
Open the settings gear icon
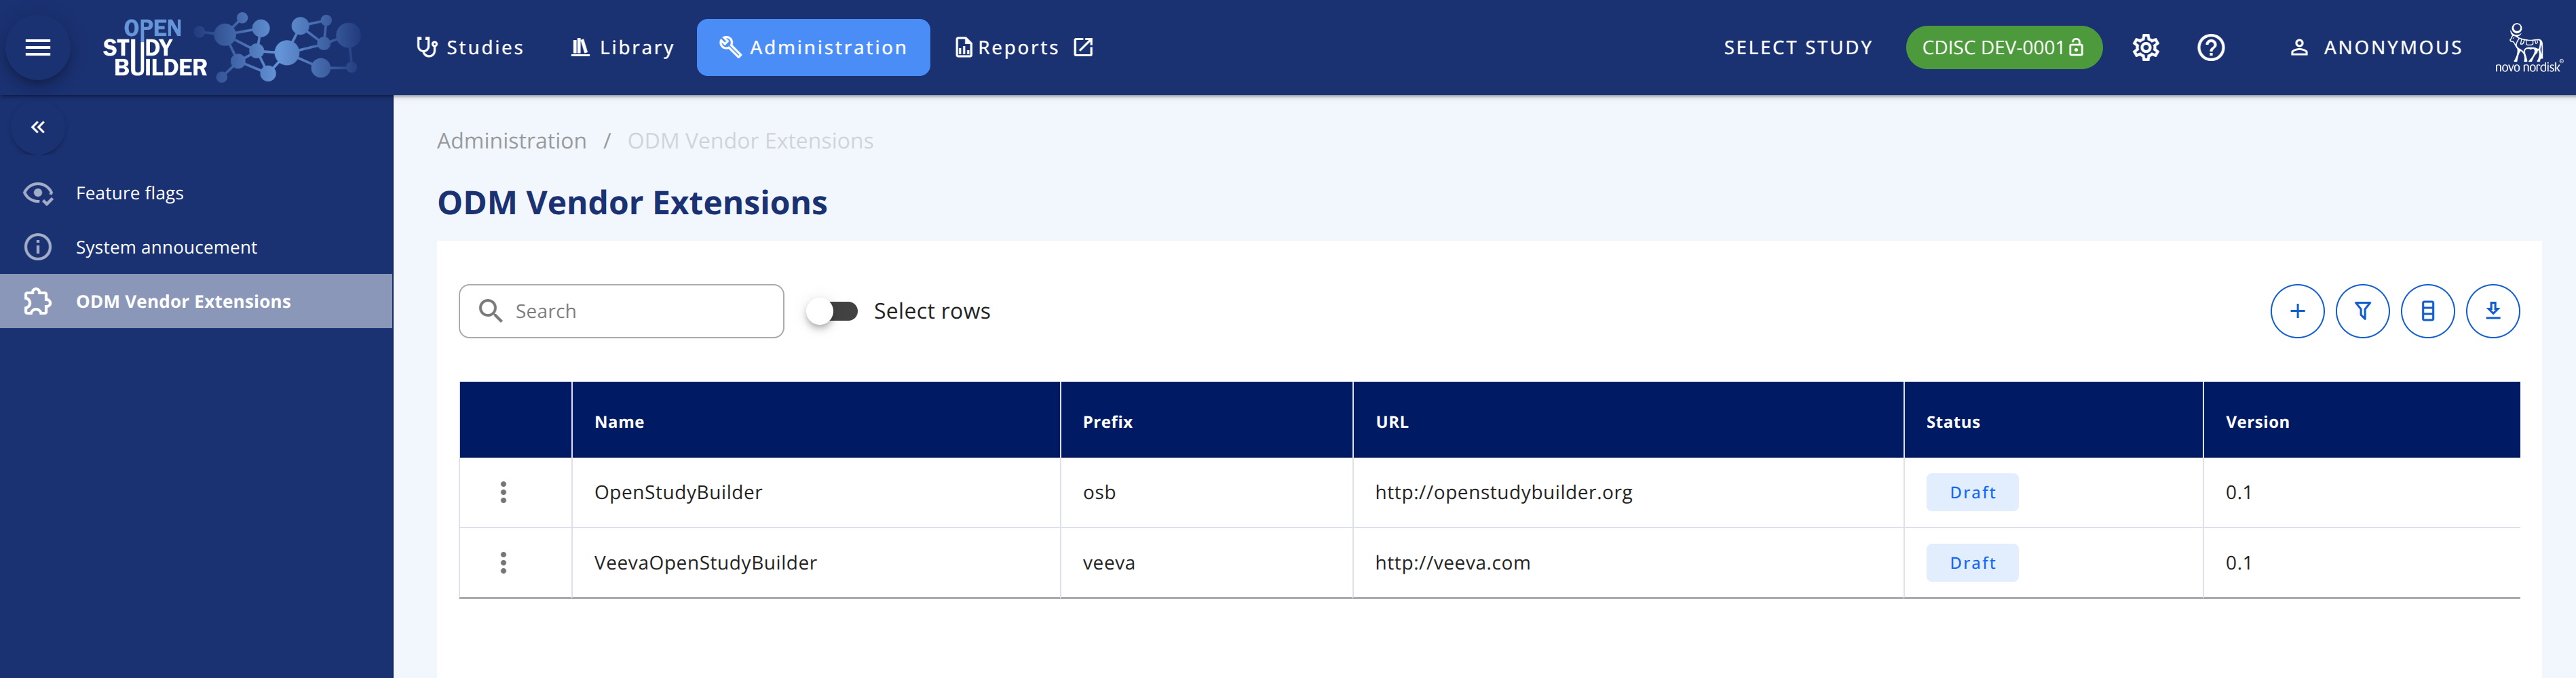pyautogui.click(x=2145, y=47)
